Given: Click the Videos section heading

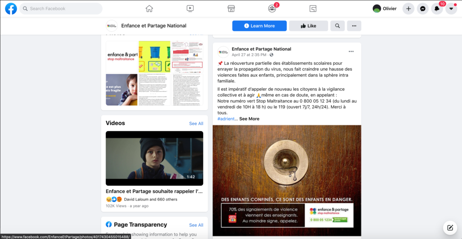Looking at the screenshot, I should click(115, 123).
